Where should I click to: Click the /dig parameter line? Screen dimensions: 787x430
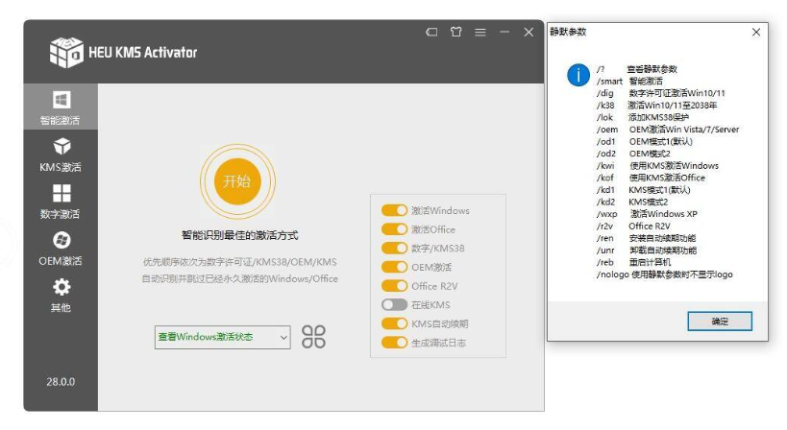660,93
